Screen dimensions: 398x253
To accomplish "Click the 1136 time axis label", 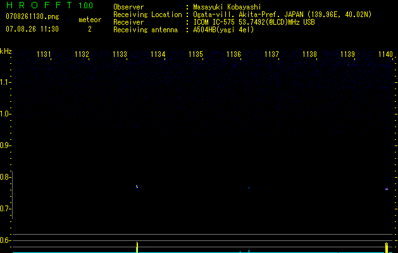I will (233, 54).
